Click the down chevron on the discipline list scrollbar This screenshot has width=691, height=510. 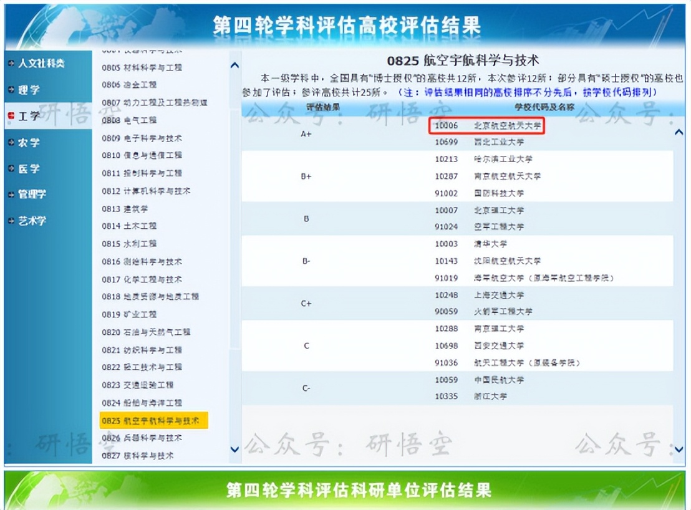click(234, 450)
